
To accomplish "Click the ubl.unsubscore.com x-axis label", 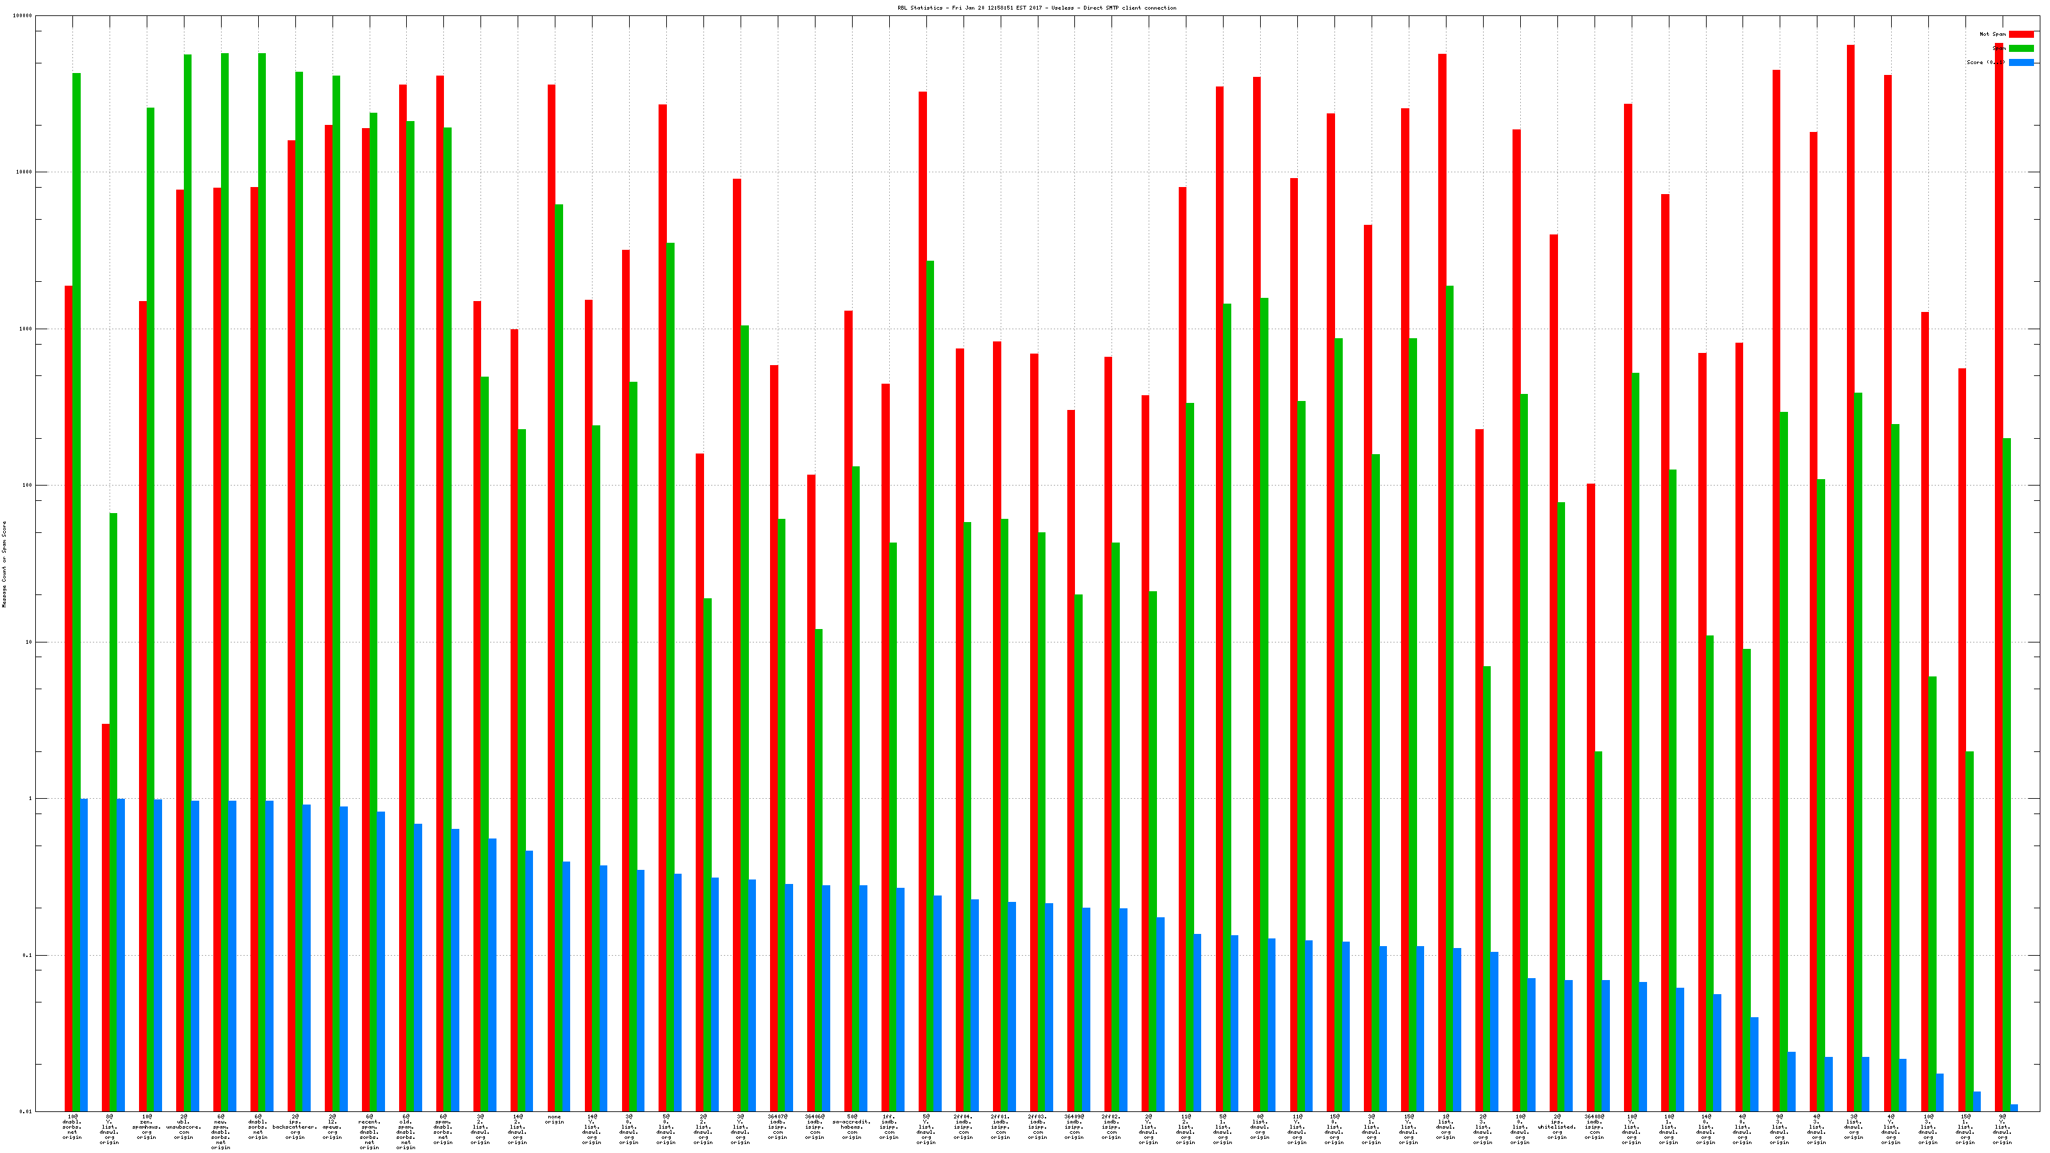I will tap(183, 1127).
